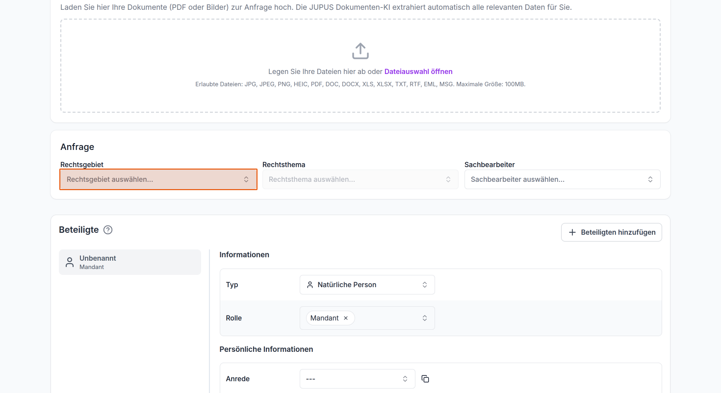Click the Anfrage section heading
Viewport: 721px width, 393px height.
(x=77, y=147)
